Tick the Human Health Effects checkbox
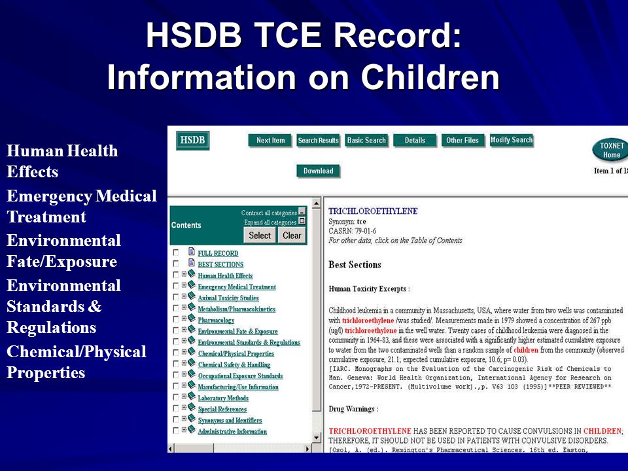The height and width of the screenshot is (471, 628). [x=176, y=275]
